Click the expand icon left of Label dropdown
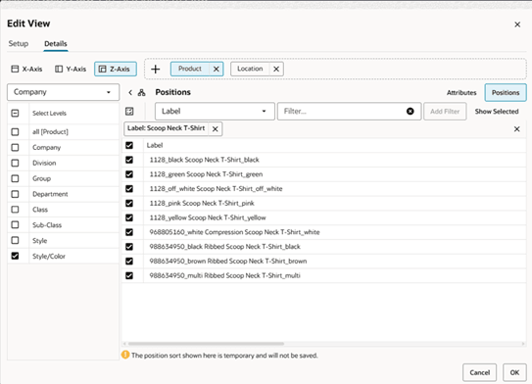Viewport: 532px width, 384px height. click(129, 112)
